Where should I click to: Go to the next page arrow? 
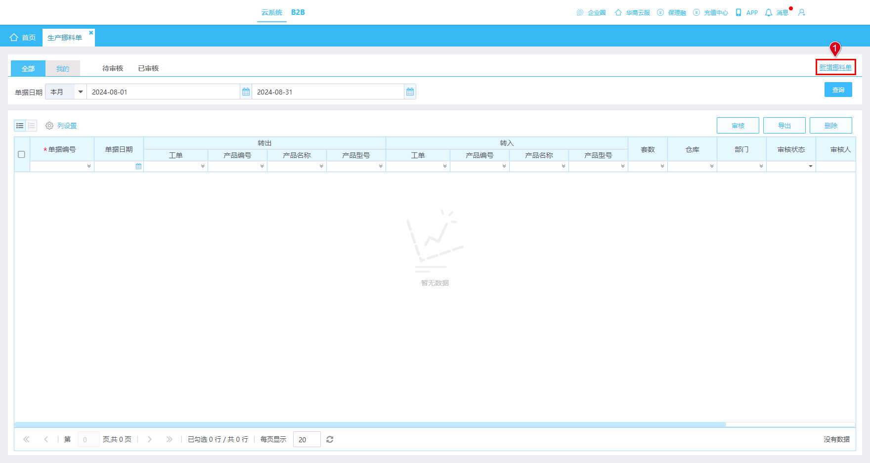(150, 439)
